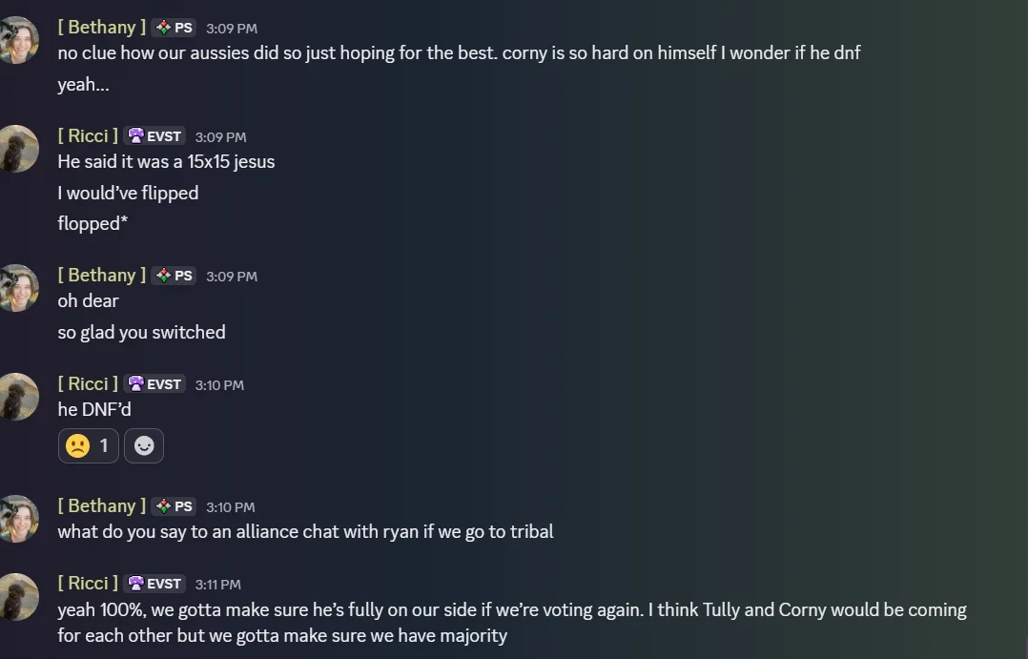
Task: Click Ricci's avatar at the 3:11 PM message
Action: (x=18, y=597)
